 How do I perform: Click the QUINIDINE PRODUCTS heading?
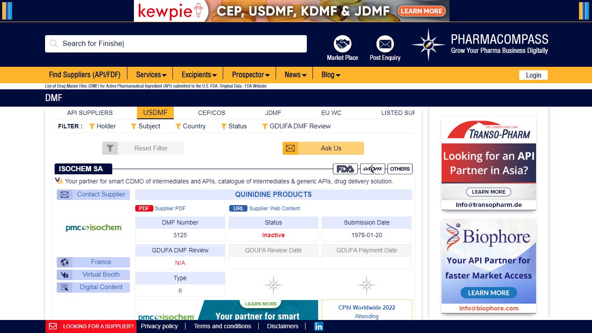coord(273,195)
